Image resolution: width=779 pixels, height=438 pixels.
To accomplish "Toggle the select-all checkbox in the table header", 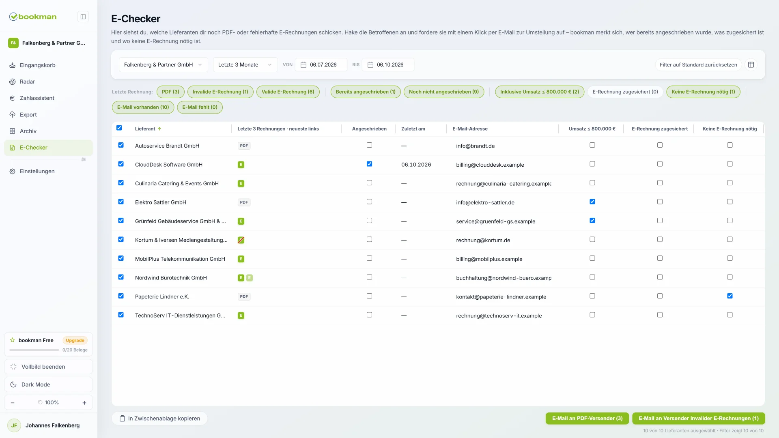I will 119,128.
